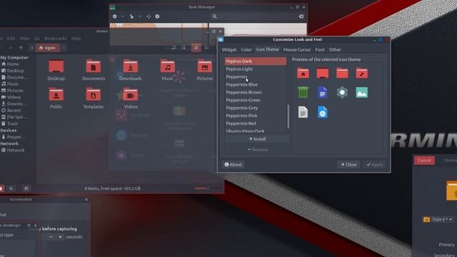Click the red Cancel button
This screenshot has width=457, height=257.
pyautogui.click(x=424, y=160)
